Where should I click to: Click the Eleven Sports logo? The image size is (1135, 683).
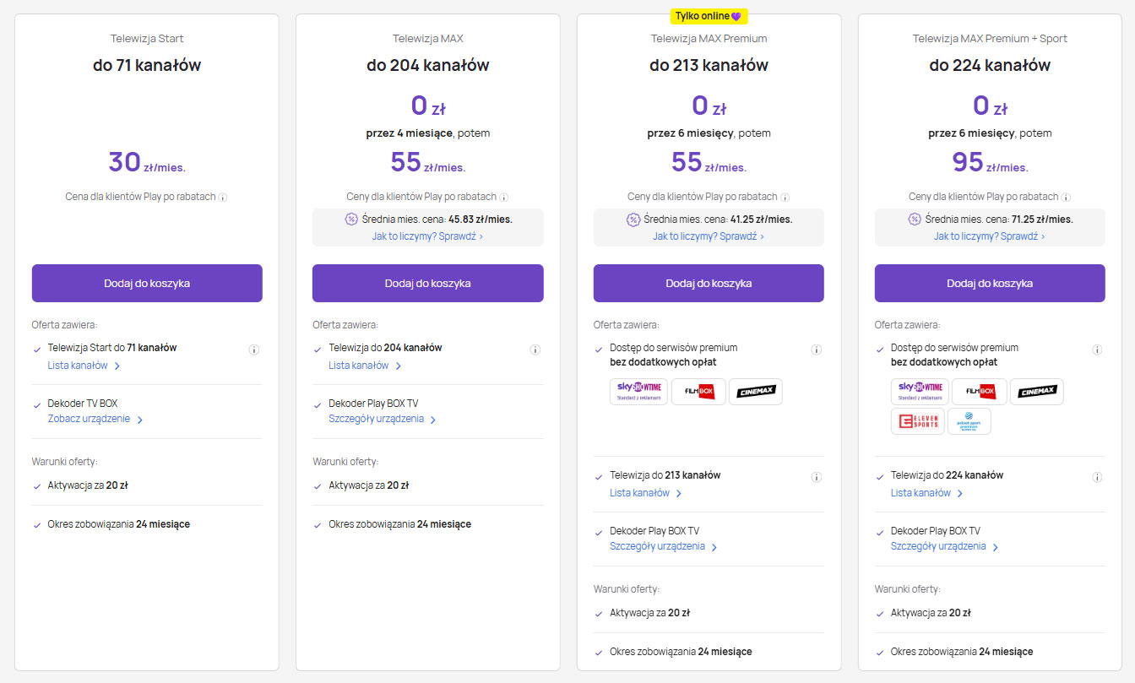coord(917,421)
